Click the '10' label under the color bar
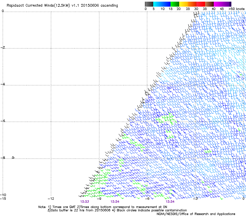The image size is (246, 216). (163, 9)
